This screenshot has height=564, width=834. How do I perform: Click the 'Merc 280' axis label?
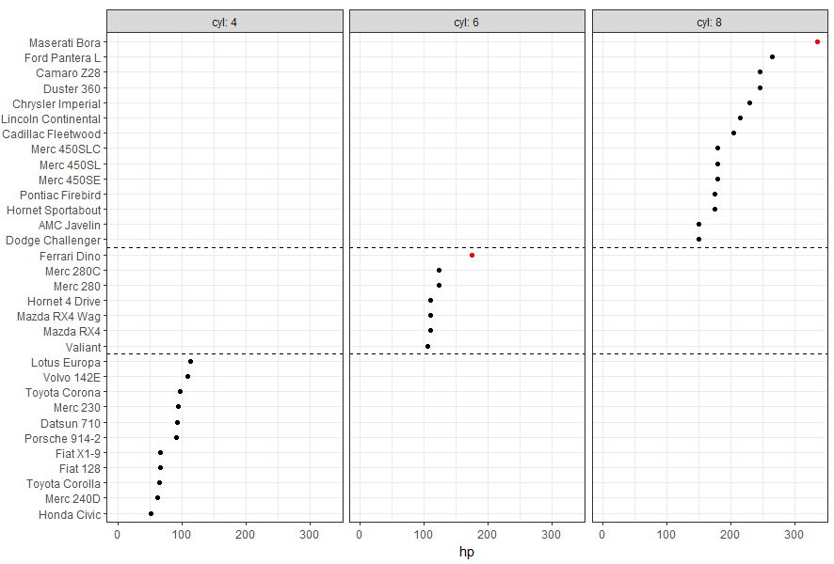(x=76, y=287)
